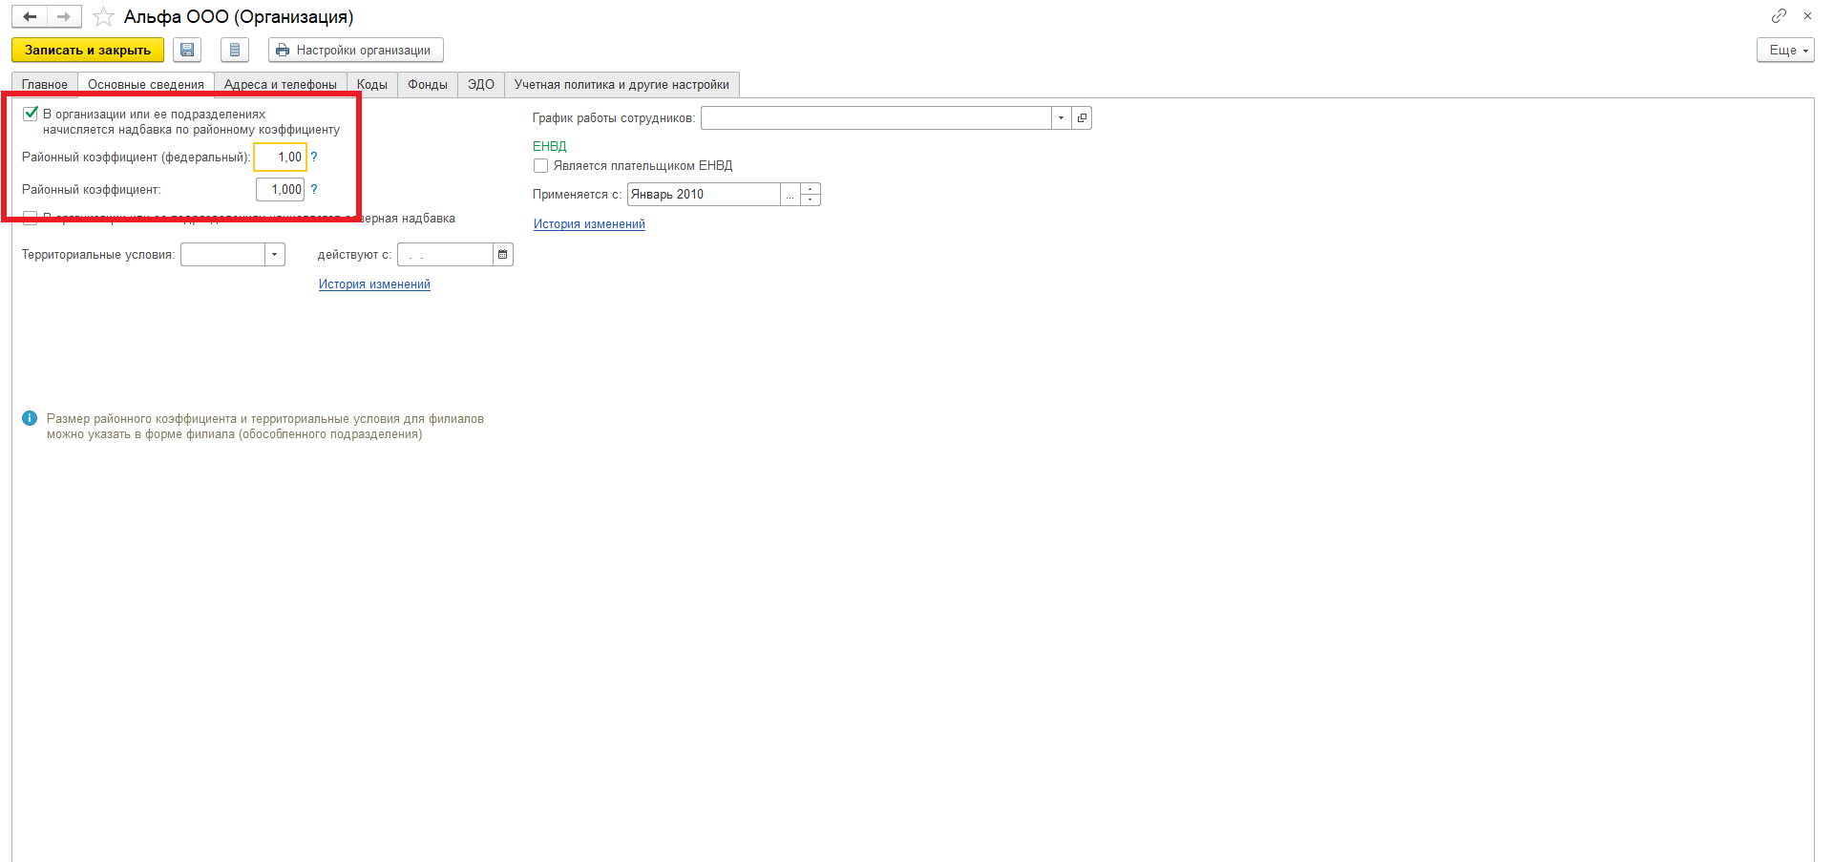
Task: Close the organization form with X
Action: 1807,15
